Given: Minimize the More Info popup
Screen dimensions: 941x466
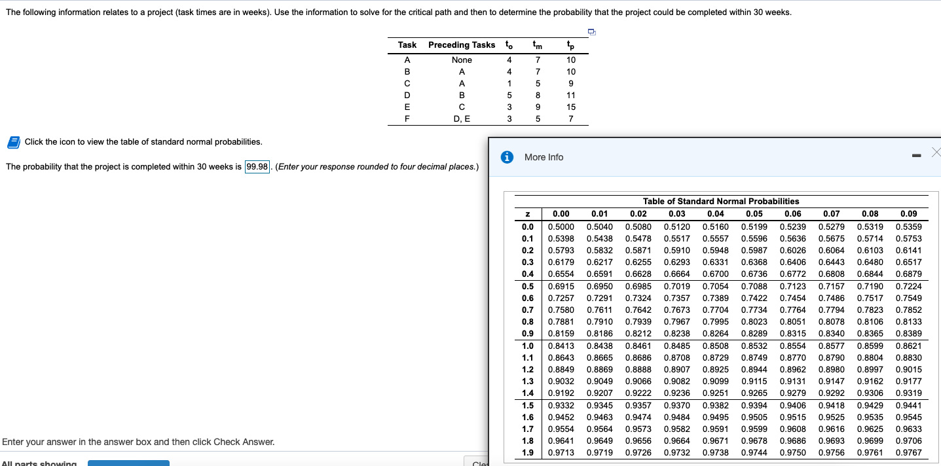Looking at the screenshot, I should click(x=915, y=156).
